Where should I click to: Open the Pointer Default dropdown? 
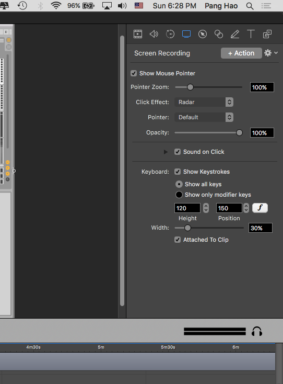click(204, 117)
